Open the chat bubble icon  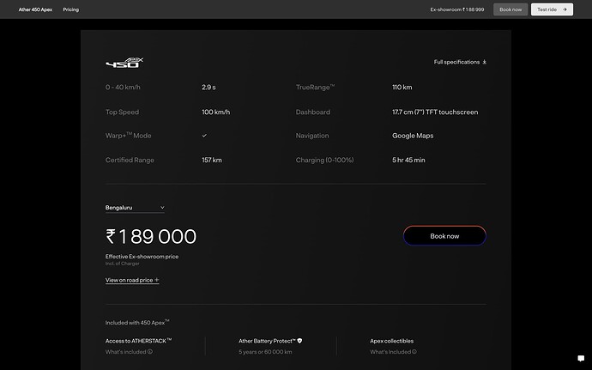pyautogui.click(x=581, y=358)
